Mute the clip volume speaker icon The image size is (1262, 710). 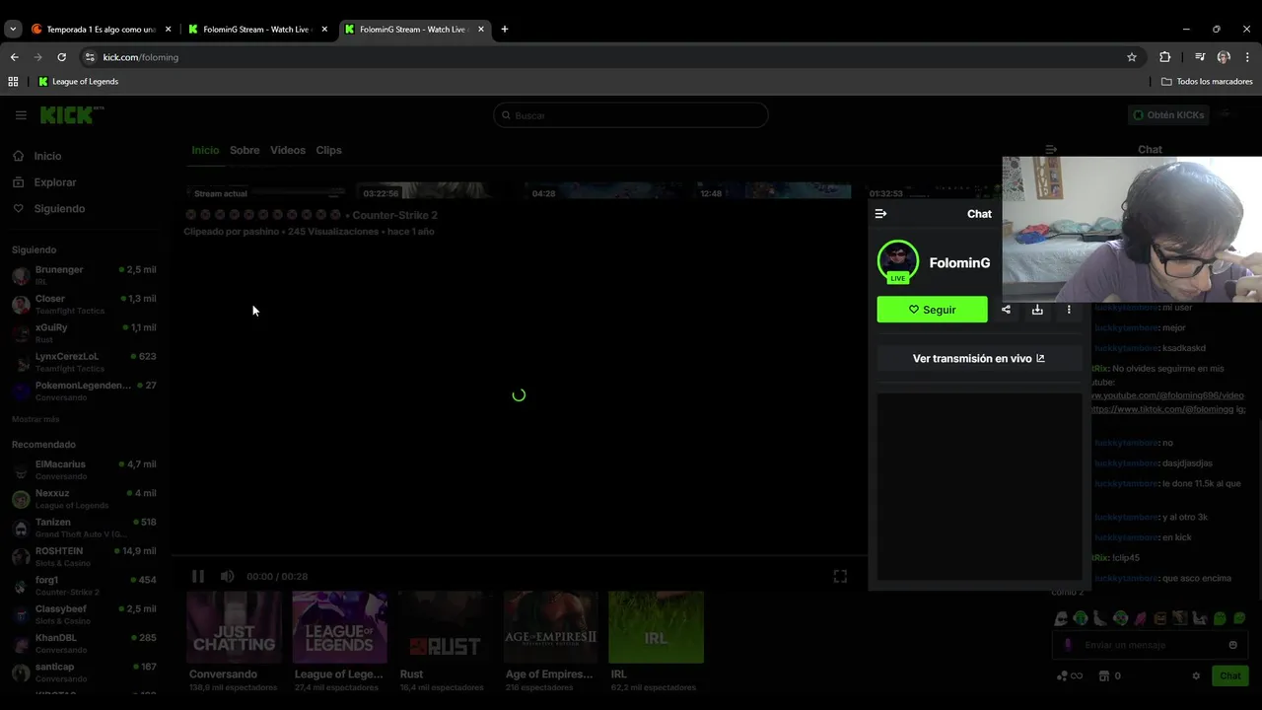click(x=228, y=576)
